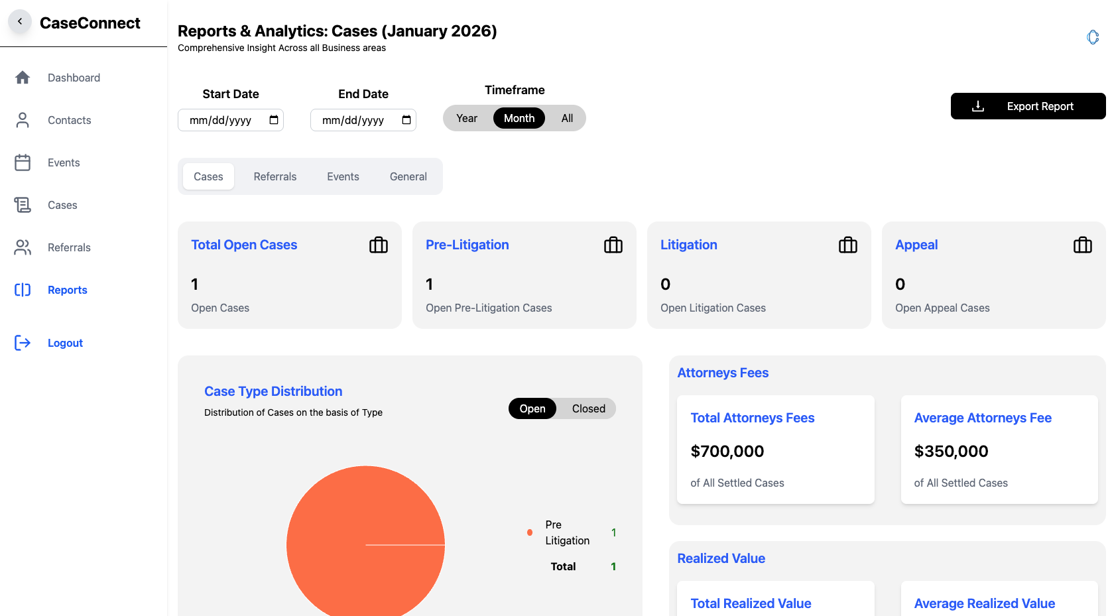
Task: Collapse sidebar with back chevron button
Action: pos(20,22)
